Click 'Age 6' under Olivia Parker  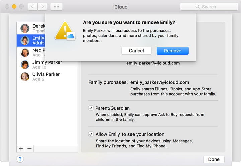[38, 79]
